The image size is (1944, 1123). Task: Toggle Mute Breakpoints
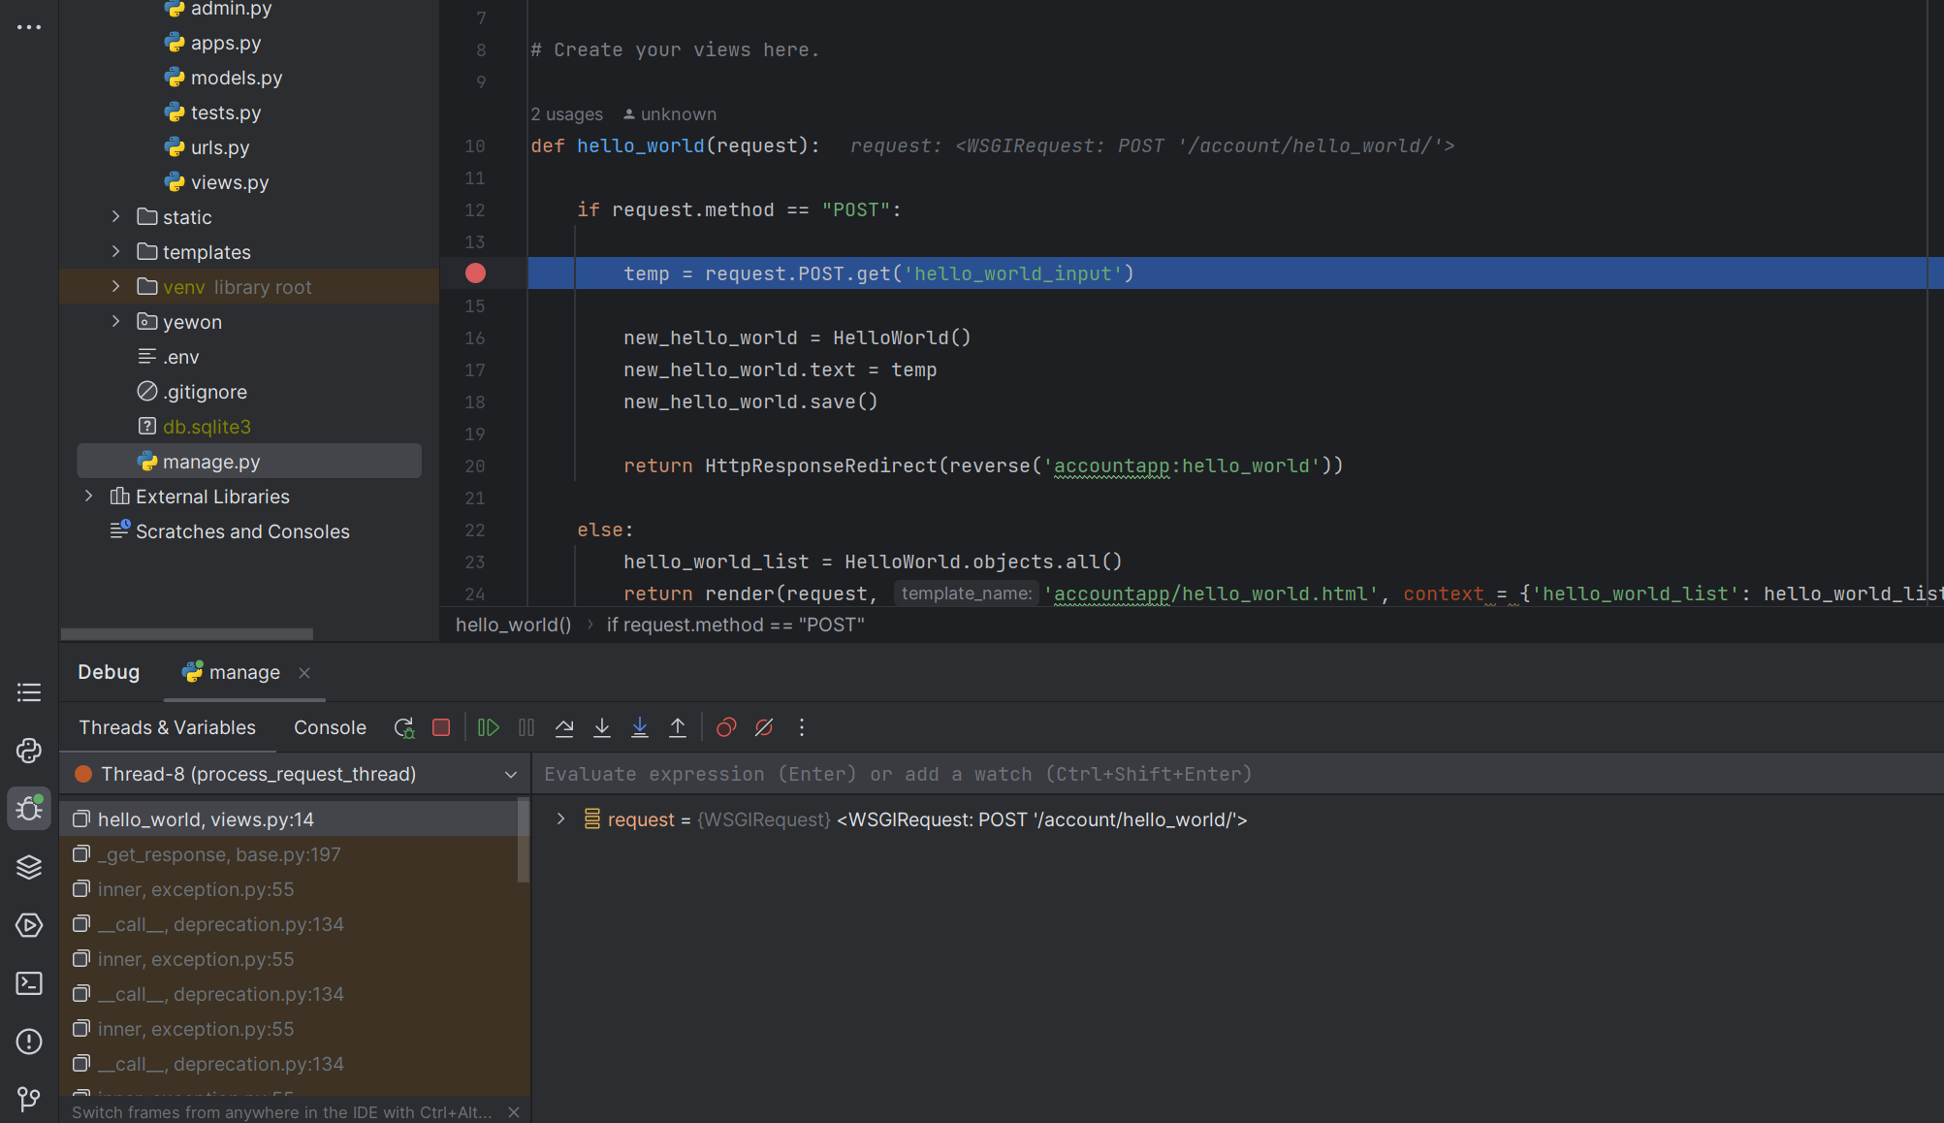click(764, 727)
